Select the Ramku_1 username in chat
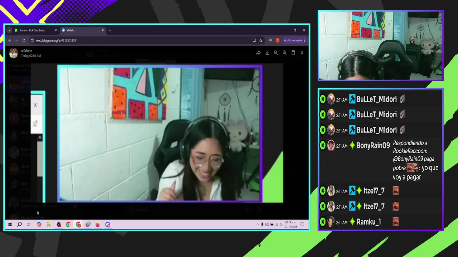The height and width of the screenshot is (257, 458). 369,222
